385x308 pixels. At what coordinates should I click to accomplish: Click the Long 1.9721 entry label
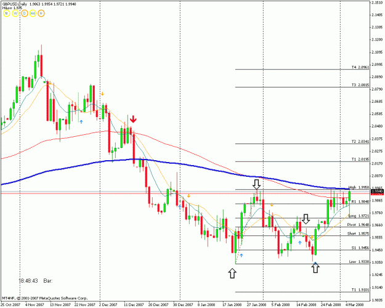point(359,216)
